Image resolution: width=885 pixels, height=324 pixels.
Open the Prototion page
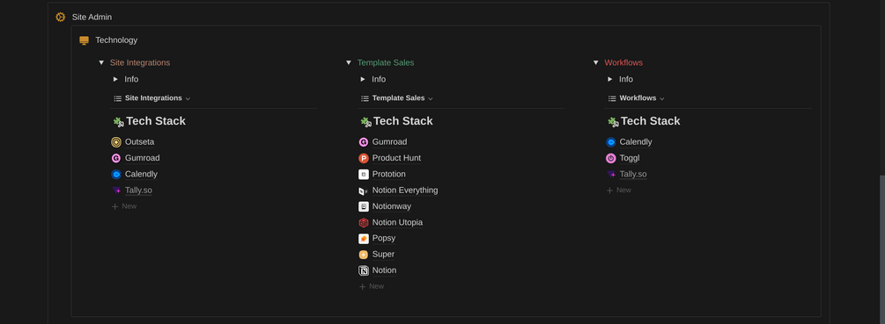coord(389,175)
